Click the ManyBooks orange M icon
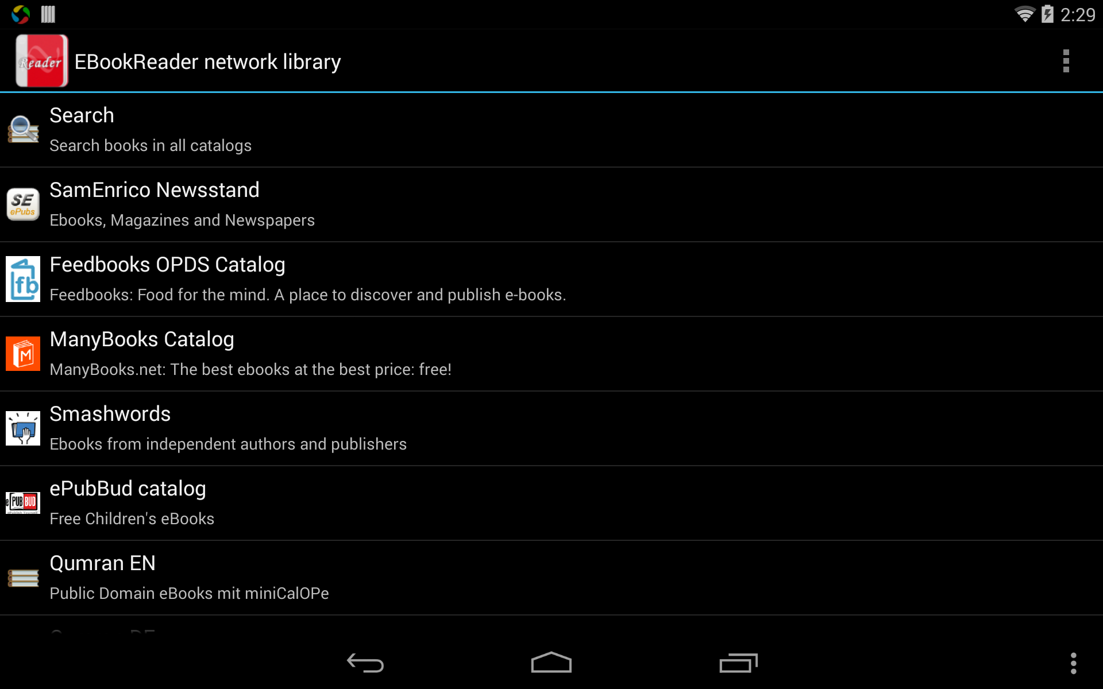The width and height of the screenshot is (1103, 689). click(x=23, y=354)
